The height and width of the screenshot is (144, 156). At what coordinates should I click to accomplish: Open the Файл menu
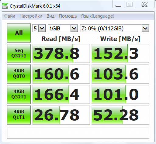click(10, 16)
